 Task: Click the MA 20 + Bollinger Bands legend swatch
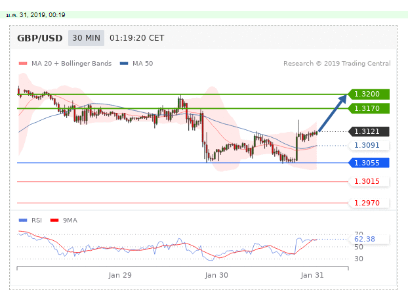23,63
